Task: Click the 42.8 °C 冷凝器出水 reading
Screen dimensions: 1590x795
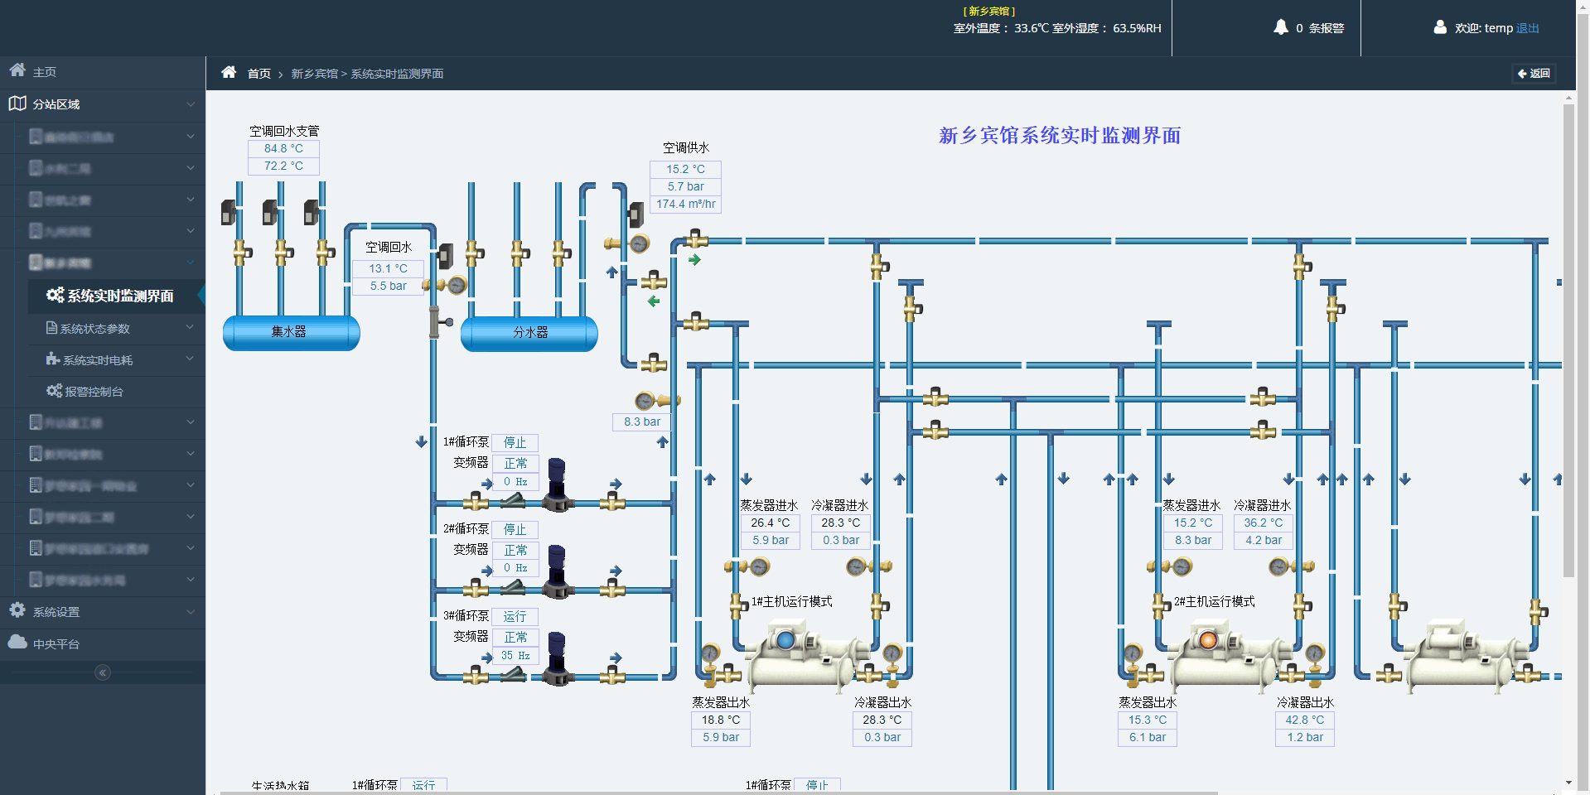Action: (1305, 720)
